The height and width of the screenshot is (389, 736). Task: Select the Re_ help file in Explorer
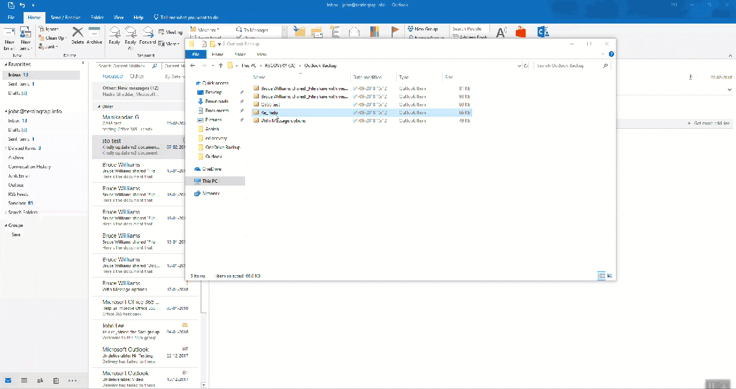pyautogui.click(x=362, y=113)
